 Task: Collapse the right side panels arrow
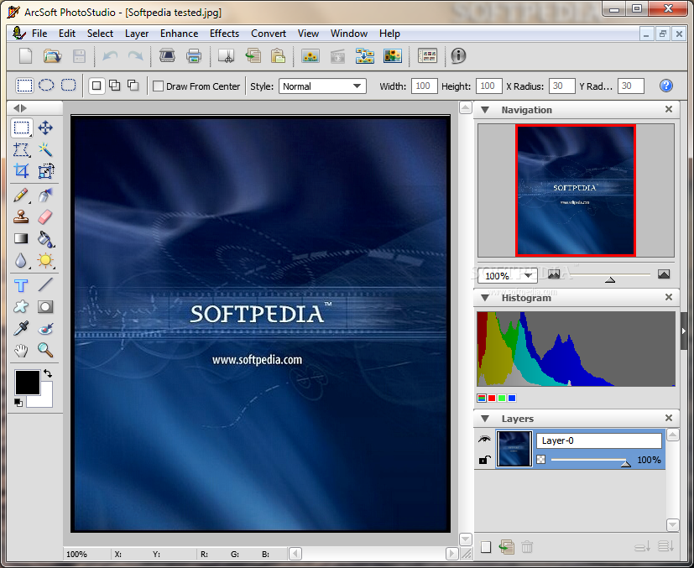tap(684, 331)
